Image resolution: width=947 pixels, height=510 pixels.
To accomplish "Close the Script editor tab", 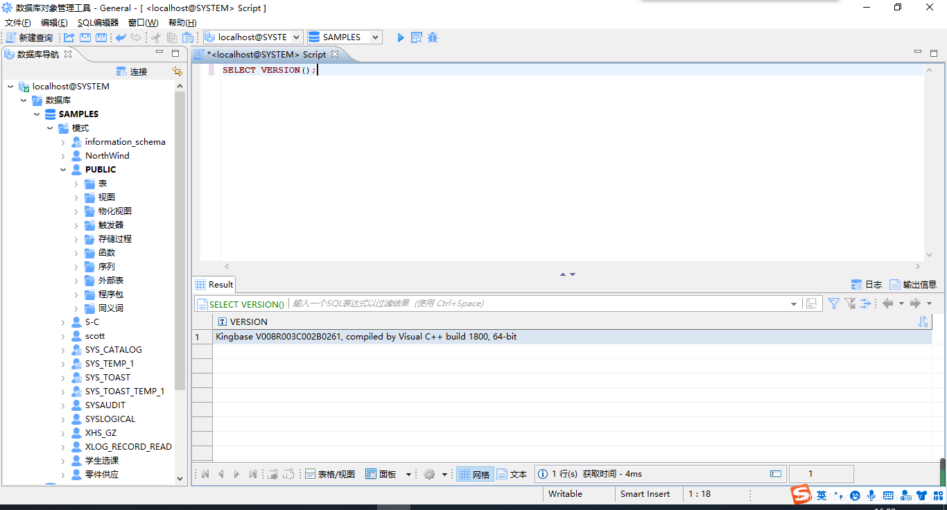I will [334, 54].
